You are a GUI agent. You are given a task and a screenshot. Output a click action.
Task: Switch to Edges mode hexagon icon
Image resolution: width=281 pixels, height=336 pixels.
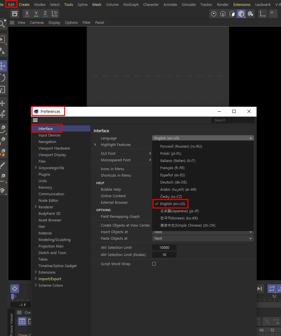tap(223, 14)
